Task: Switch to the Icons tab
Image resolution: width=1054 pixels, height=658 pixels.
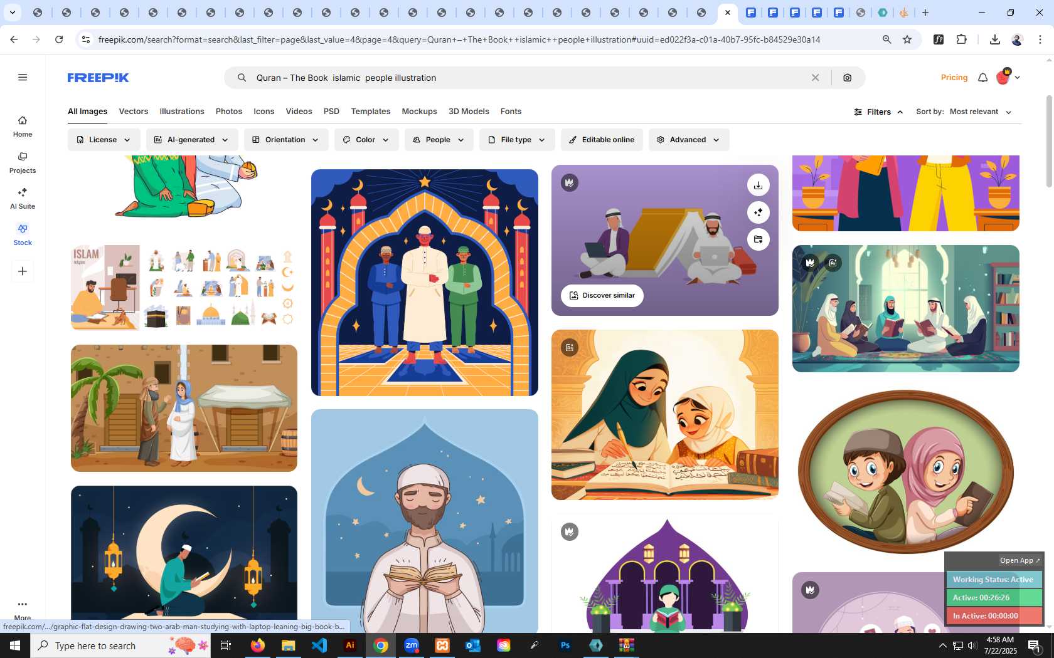Action: (264, 112)
